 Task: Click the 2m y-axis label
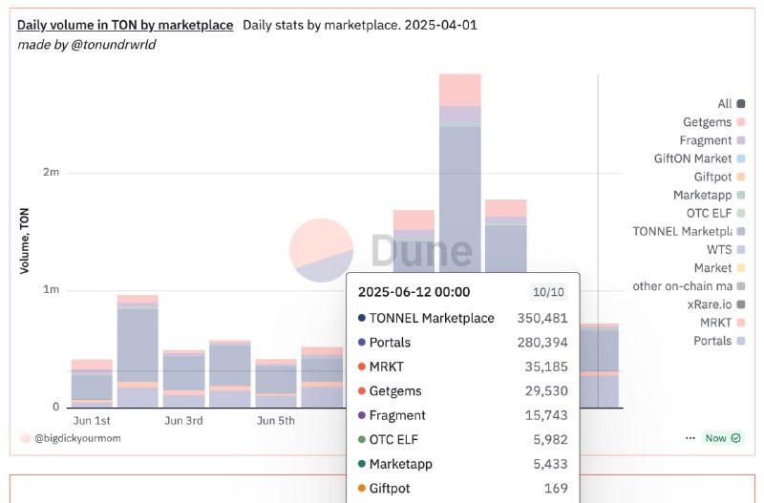click(52, 172)
